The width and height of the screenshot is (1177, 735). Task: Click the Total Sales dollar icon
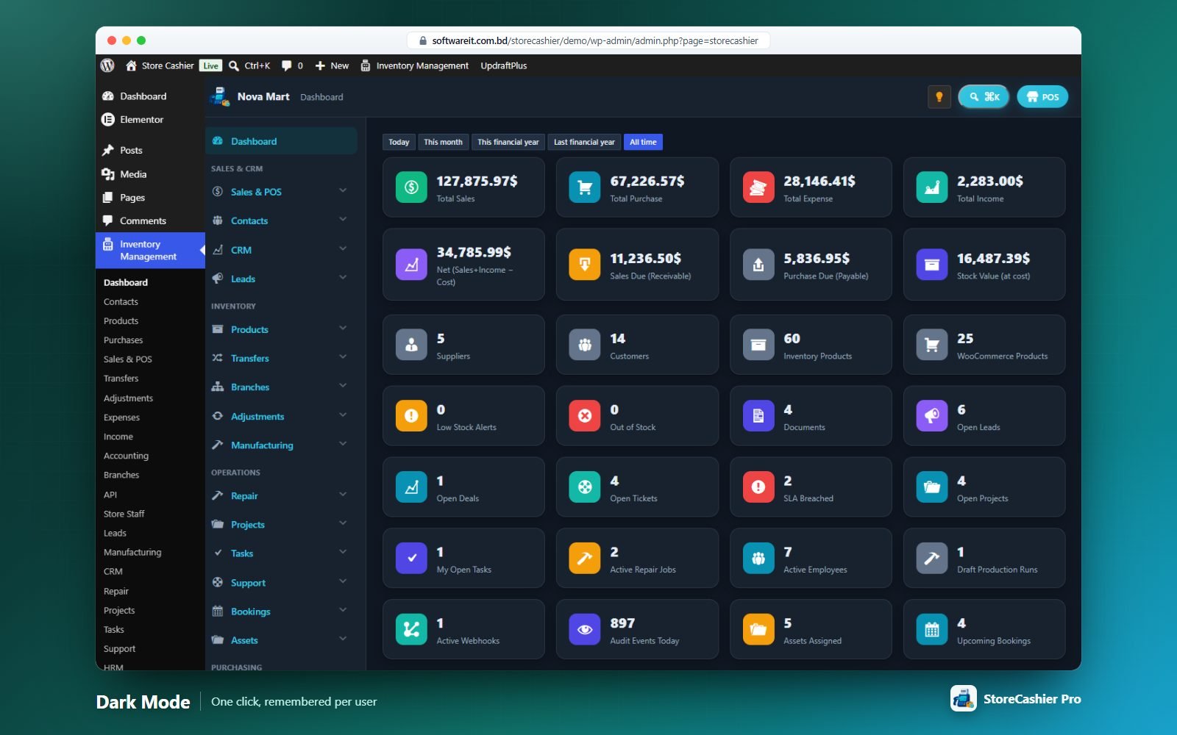411,187
